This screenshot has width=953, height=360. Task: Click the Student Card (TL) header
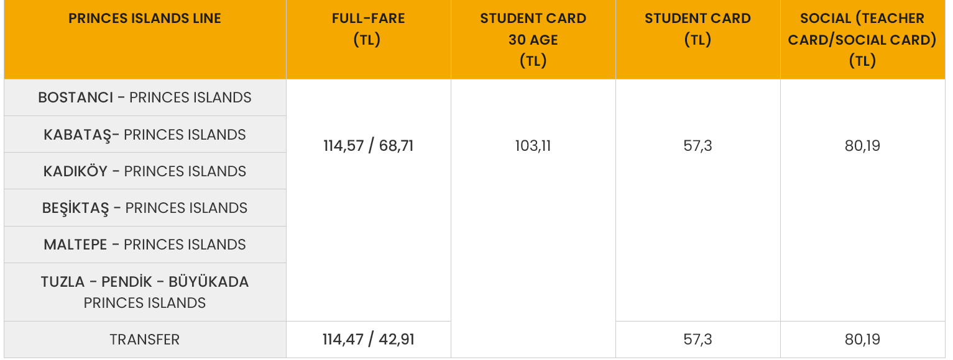tap(697, 29)
